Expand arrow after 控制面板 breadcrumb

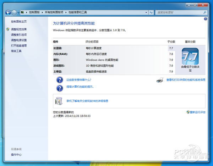coord(42,12)
